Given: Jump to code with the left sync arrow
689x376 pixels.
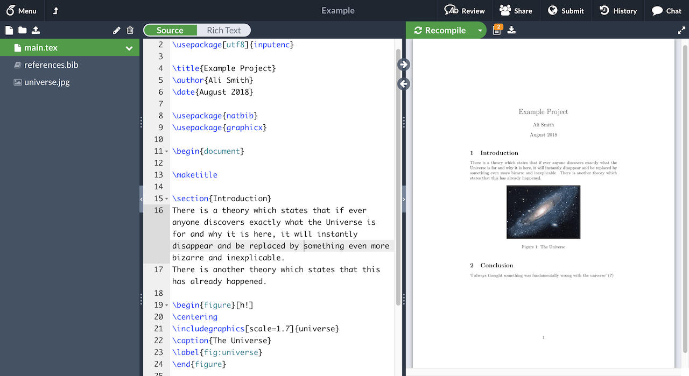Looking at the screenshot, I should (403, 83).
